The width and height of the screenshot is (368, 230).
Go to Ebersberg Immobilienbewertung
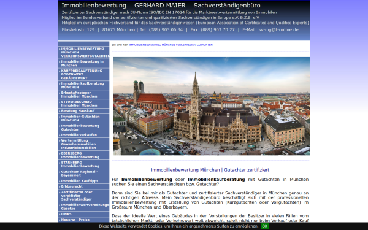pos(83,155)
